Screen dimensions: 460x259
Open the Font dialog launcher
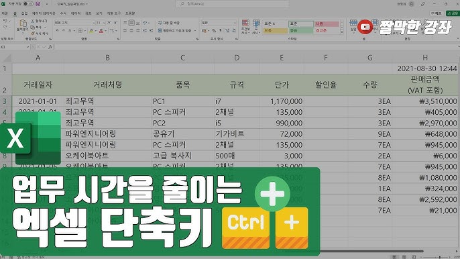(x=118, y=39)
